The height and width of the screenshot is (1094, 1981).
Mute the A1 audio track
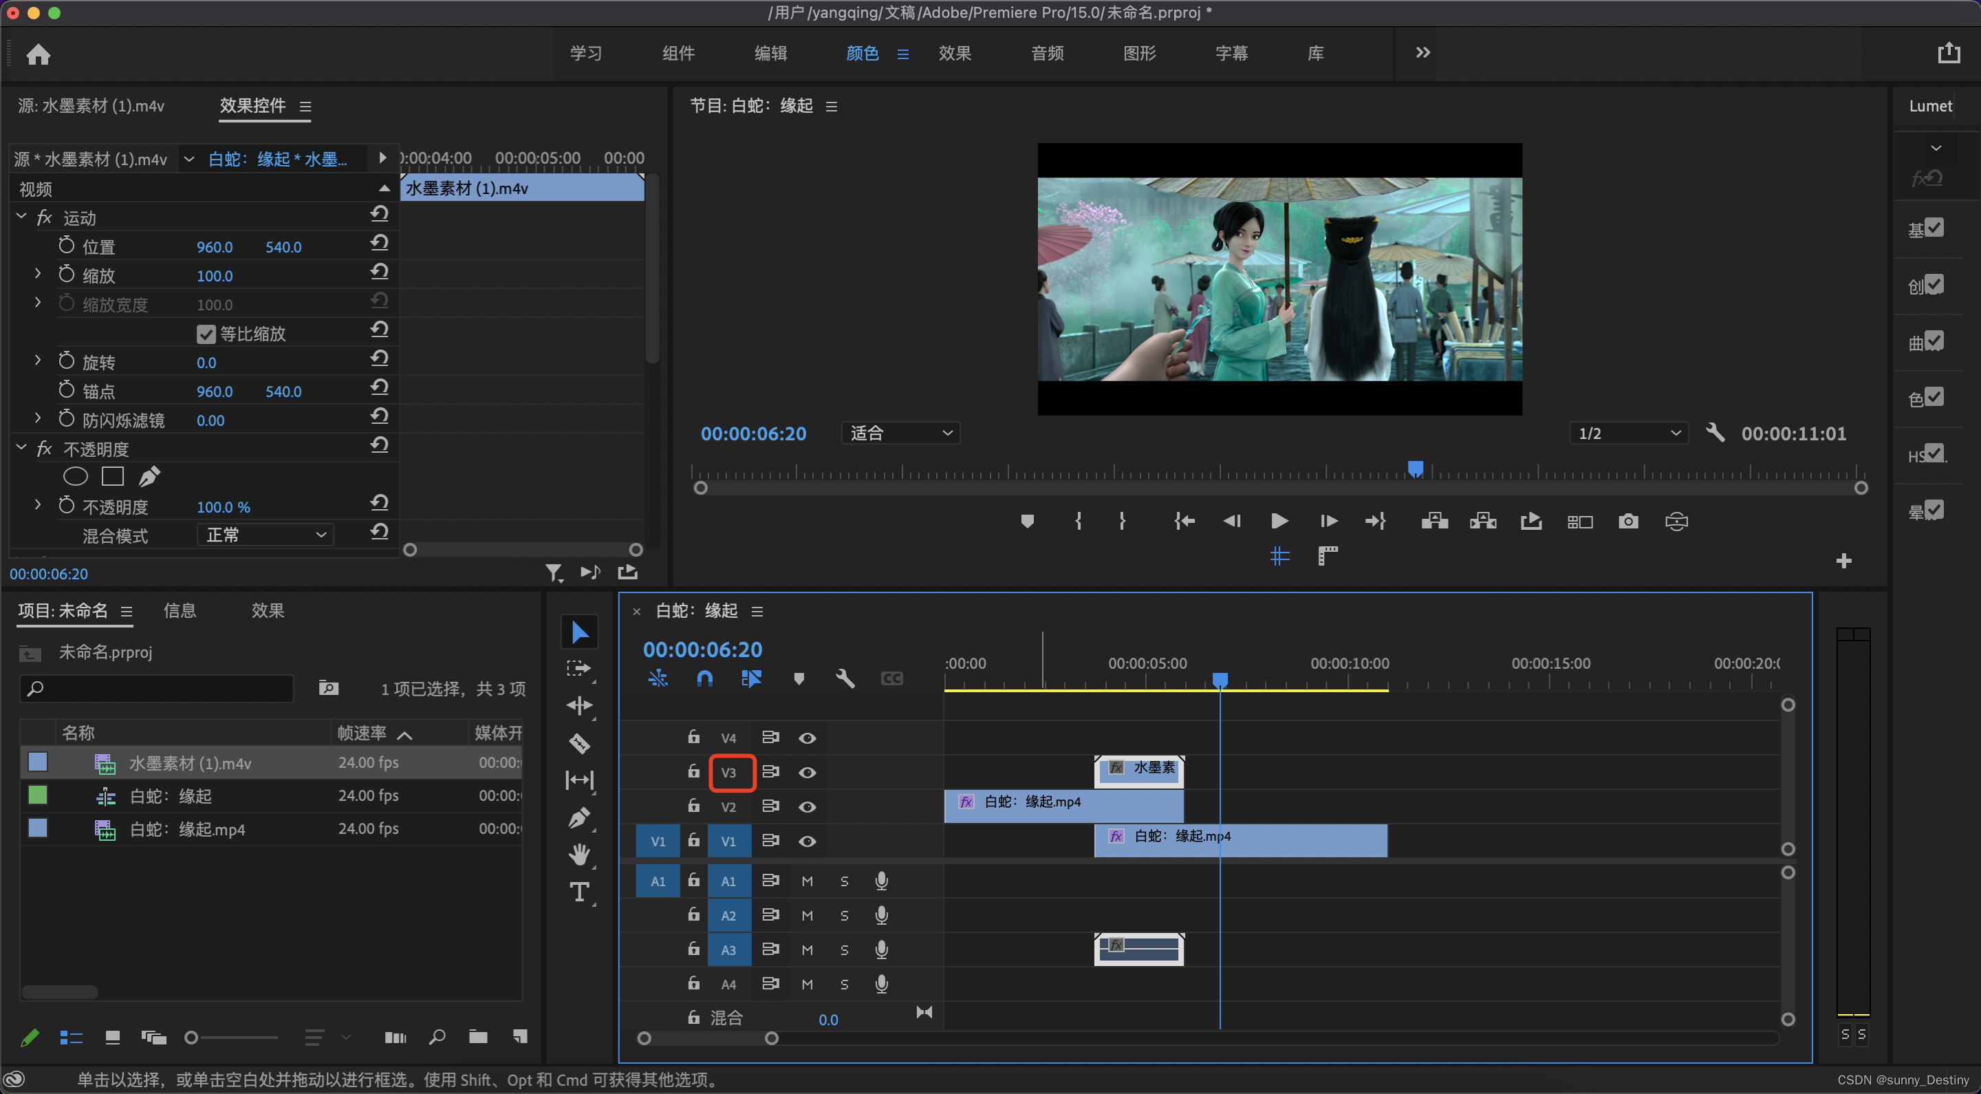coord(807,881)
